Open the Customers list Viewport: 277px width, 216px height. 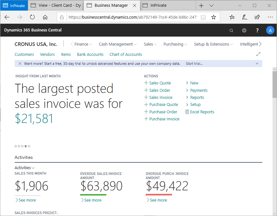click(x=24, y=54)
